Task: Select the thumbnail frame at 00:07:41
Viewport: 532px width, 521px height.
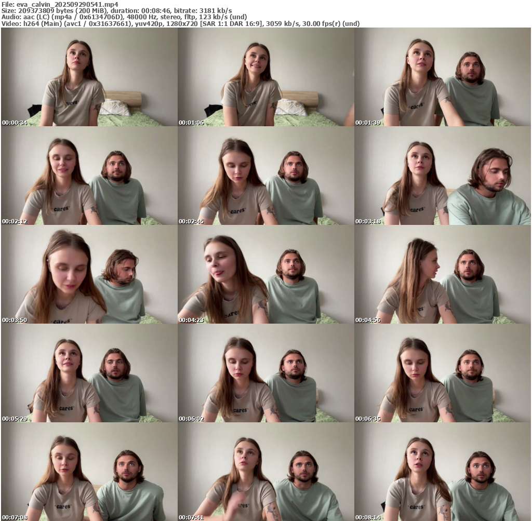Action: coord(266,472)
